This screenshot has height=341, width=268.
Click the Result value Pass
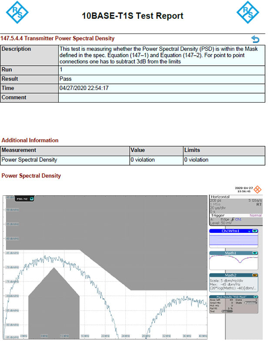point(65,79)
